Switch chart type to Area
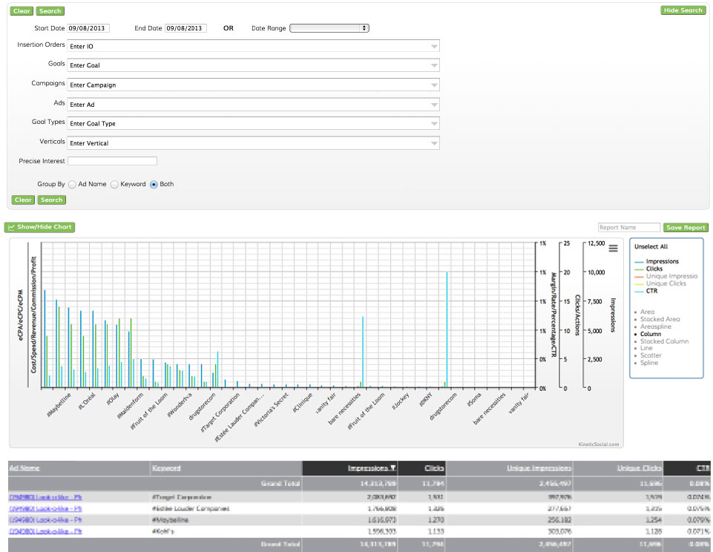 [647, 312]
